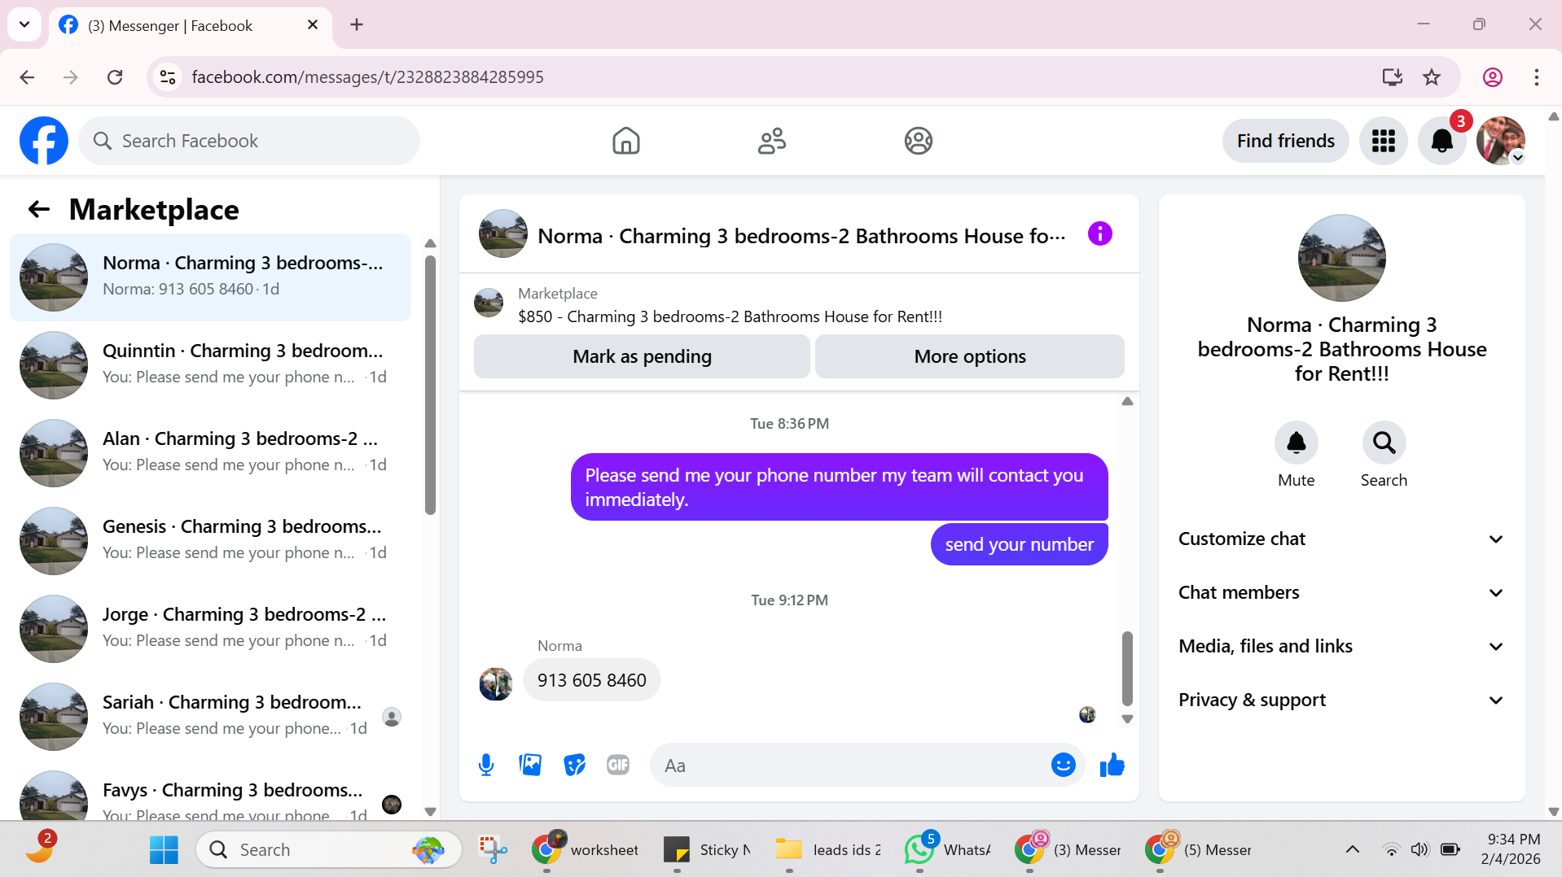Open Quinntin conversation in chat list
This screenshot has height=877, width=1562.
pos(210,365)
